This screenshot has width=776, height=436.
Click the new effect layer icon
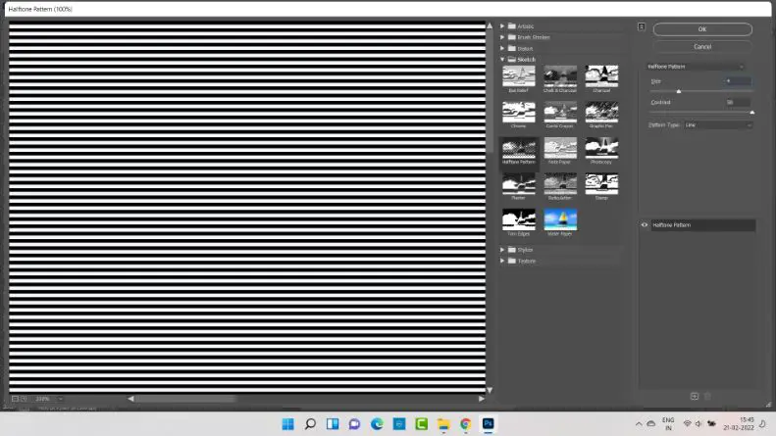pyautogui.click(x=695, y=396)
